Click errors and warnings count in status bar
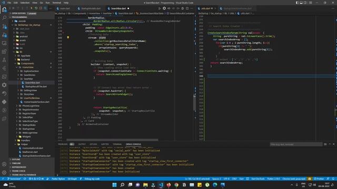Viewport: 337px width, 189px height. coord(36,178)
